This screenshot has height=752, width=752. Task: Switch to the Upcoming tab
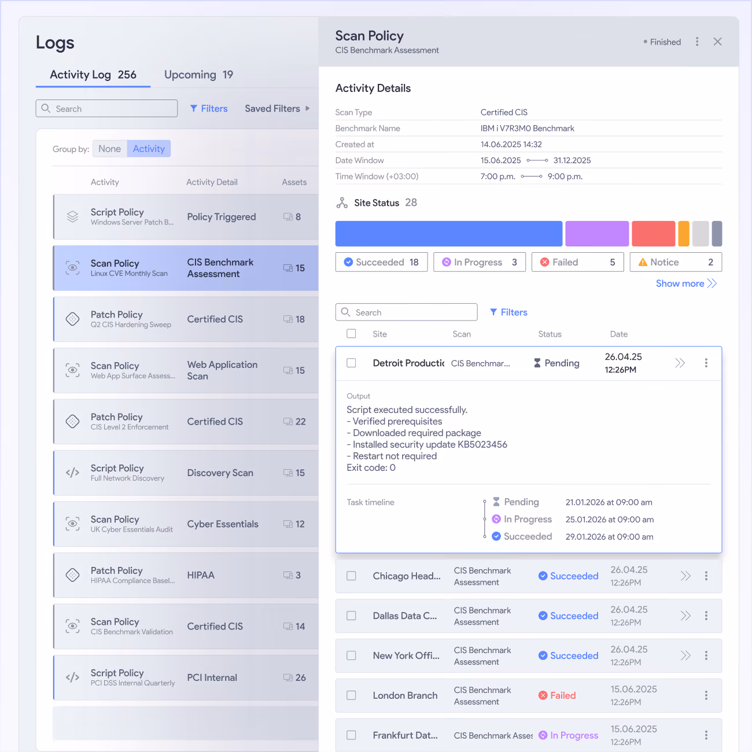pyautogui.click(x=198, y=75)
